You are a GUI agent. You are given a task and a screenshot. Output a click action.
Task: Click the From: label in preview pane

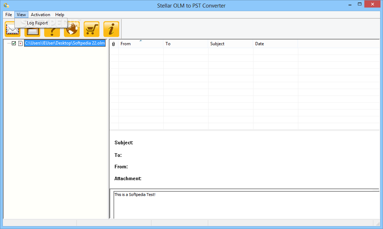[121, 167]
